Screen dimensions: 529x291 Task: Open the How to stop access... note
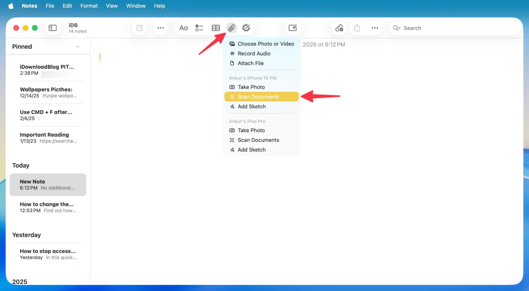[48, 254]
